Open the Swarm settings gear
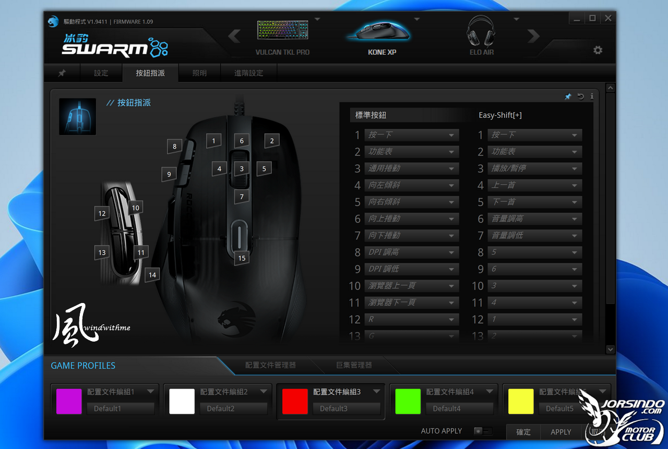 point(598,50)
